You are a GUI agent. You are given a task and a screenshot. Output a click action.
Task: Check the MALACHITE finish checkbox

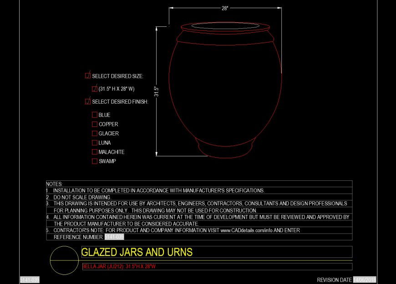pos(95,152)
